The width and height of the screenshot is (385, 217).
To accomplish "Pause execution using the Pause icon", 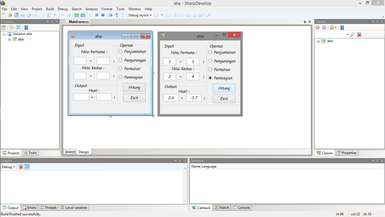I will [x=97, y=15].
